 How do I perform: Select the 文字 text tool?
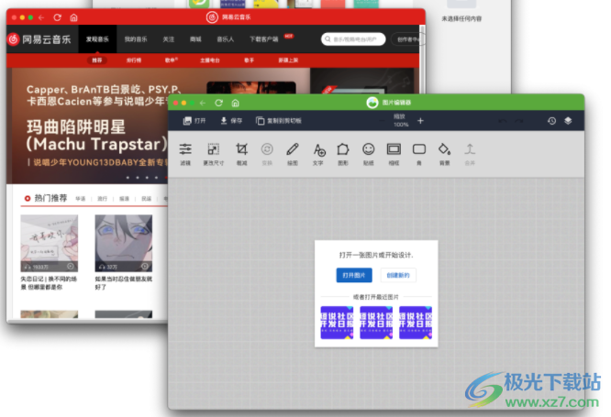point(318,152)
